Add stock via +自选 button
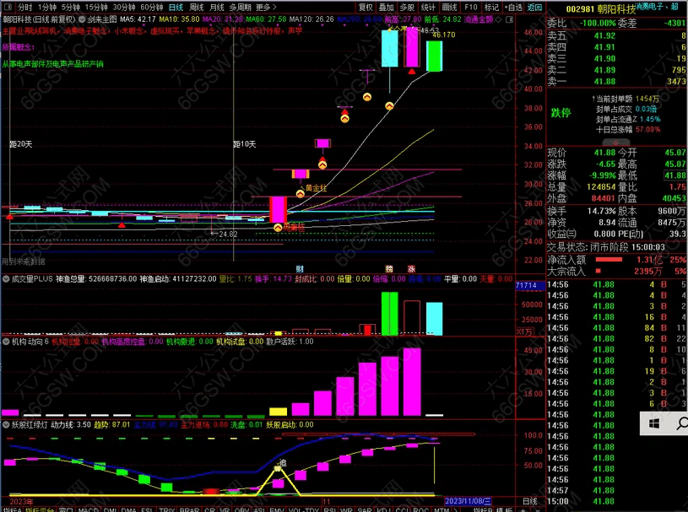 513,7
